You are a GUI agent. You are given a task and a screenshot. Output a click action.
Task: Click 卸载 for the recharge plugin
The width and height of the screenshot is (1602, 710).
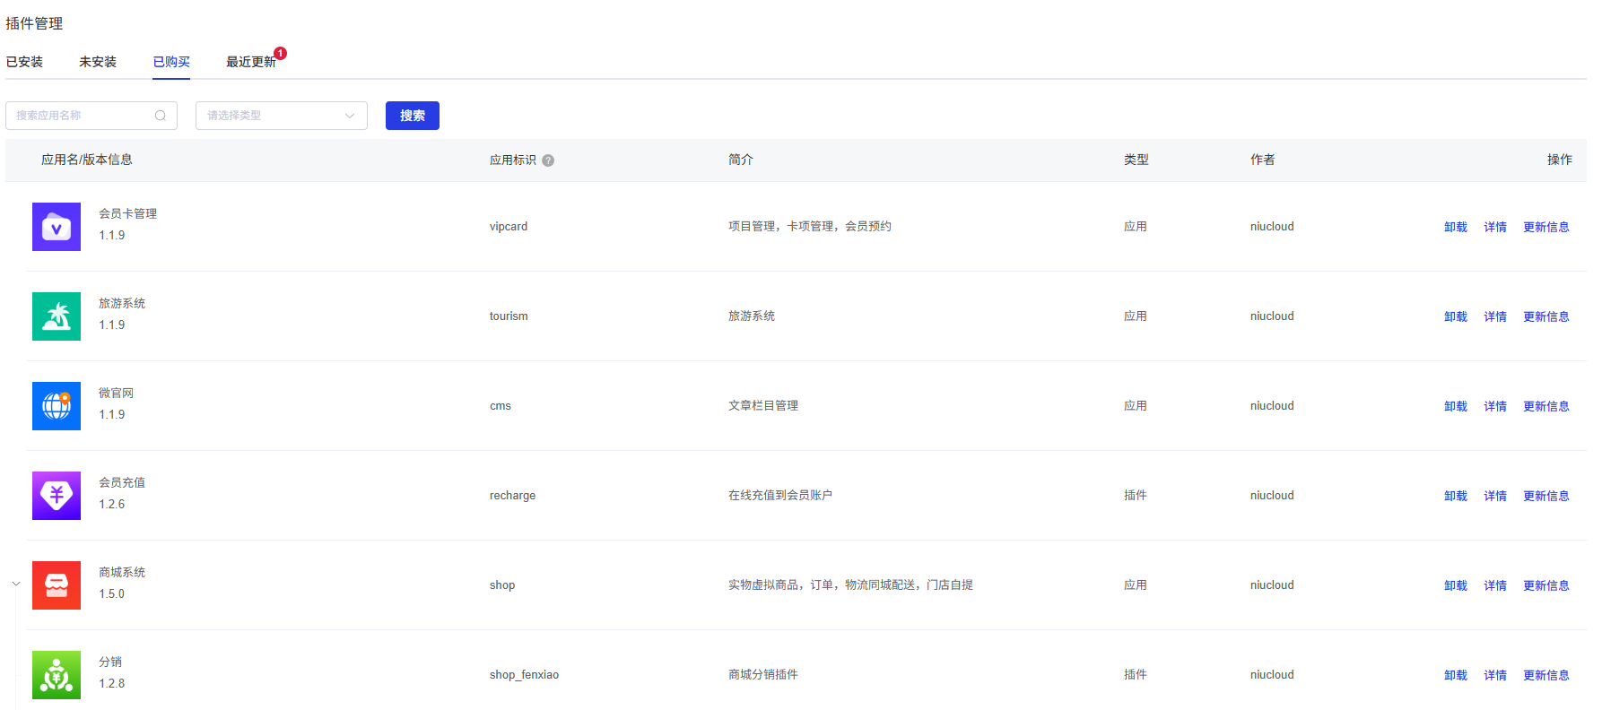(1455, 496)
